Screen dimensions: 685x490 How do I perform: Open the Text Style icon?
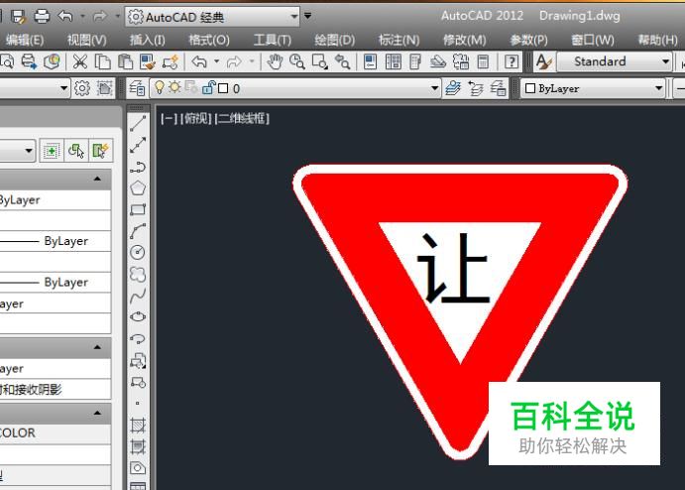pos(544,61)
